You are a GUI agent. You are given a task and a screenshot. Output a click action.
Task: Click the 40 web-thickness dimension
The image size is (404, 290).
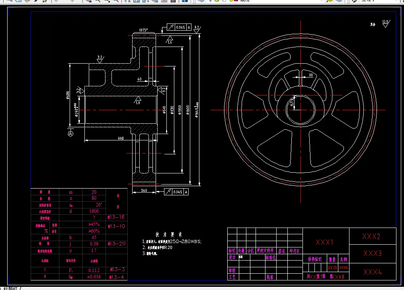pos(139,79)
